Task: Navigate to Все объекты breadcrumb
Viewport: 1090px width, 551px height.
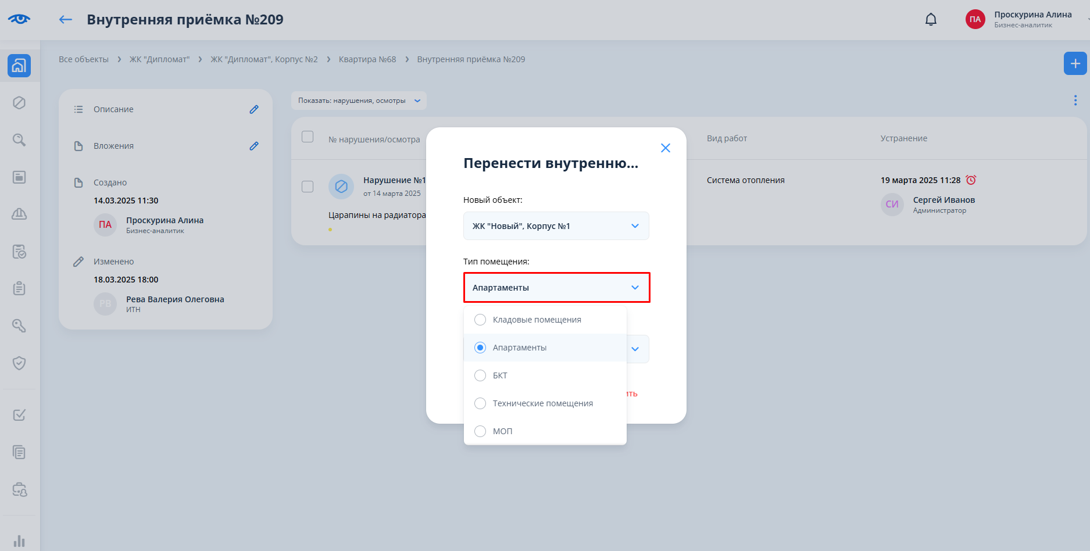Action: pos(84,59)
